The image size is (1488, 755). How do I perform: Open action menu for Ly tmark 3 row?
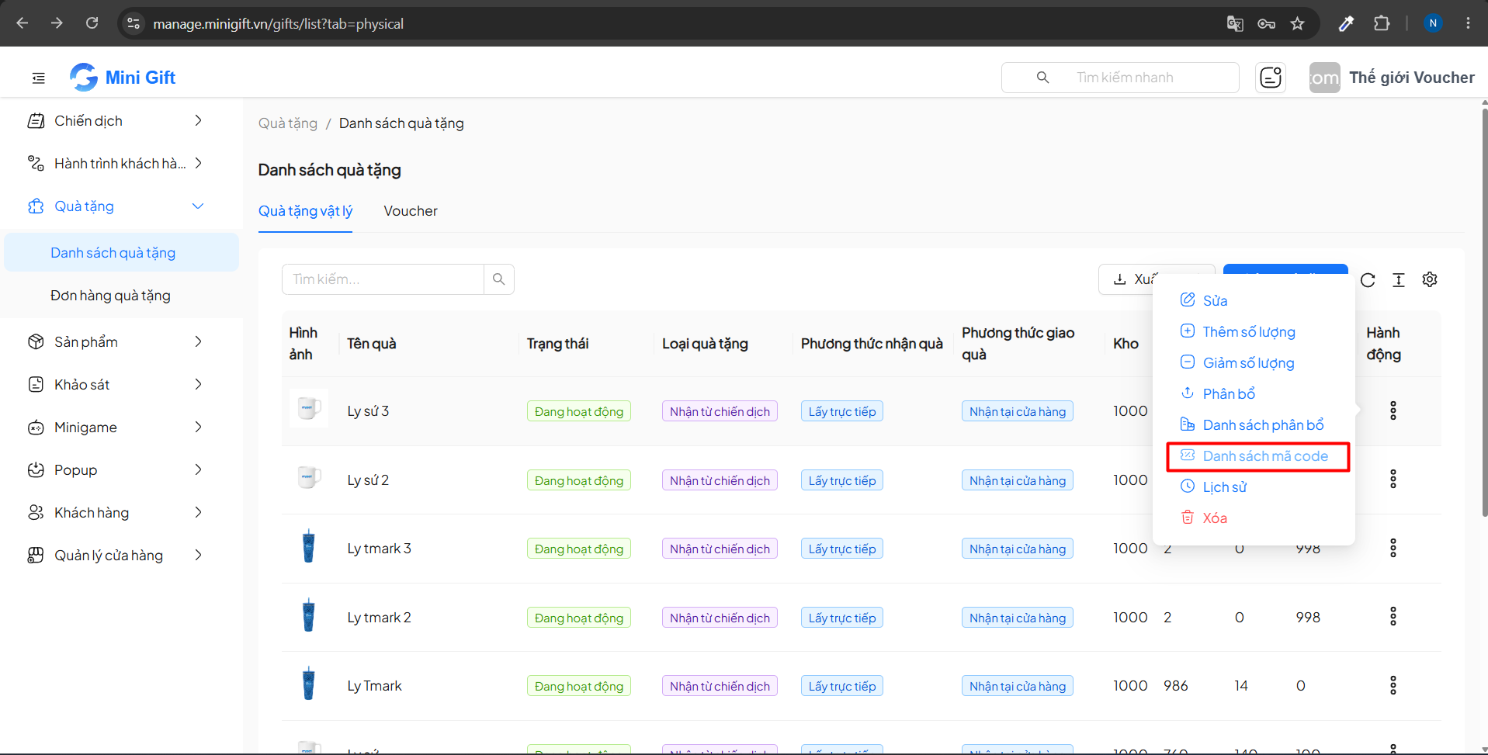tap(1393, 548)
